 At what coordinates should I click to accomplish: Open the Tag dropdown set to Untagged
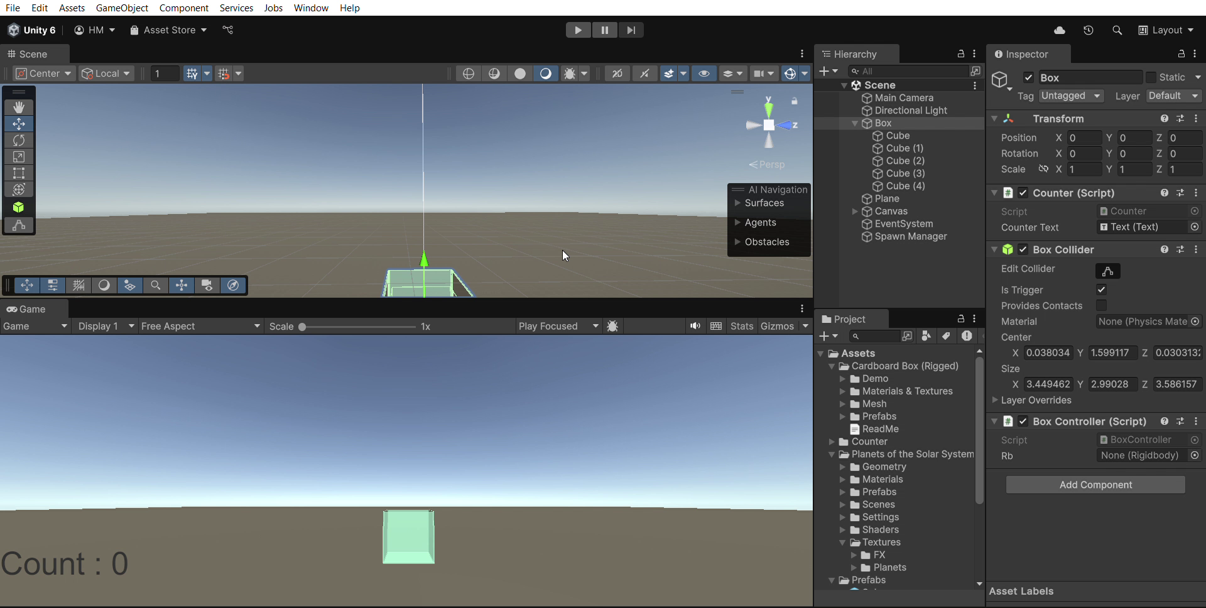[1071, 96]
